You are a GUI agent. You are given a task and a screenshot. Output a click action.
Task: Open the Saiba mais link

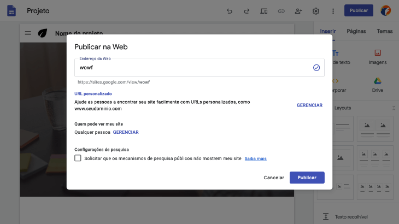pos(255,158)
